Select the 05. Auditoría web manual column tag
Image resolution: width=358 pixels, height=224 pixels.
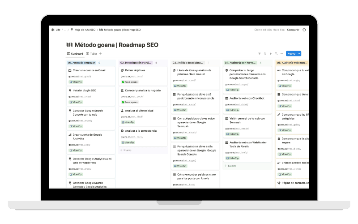coord(292,63)
